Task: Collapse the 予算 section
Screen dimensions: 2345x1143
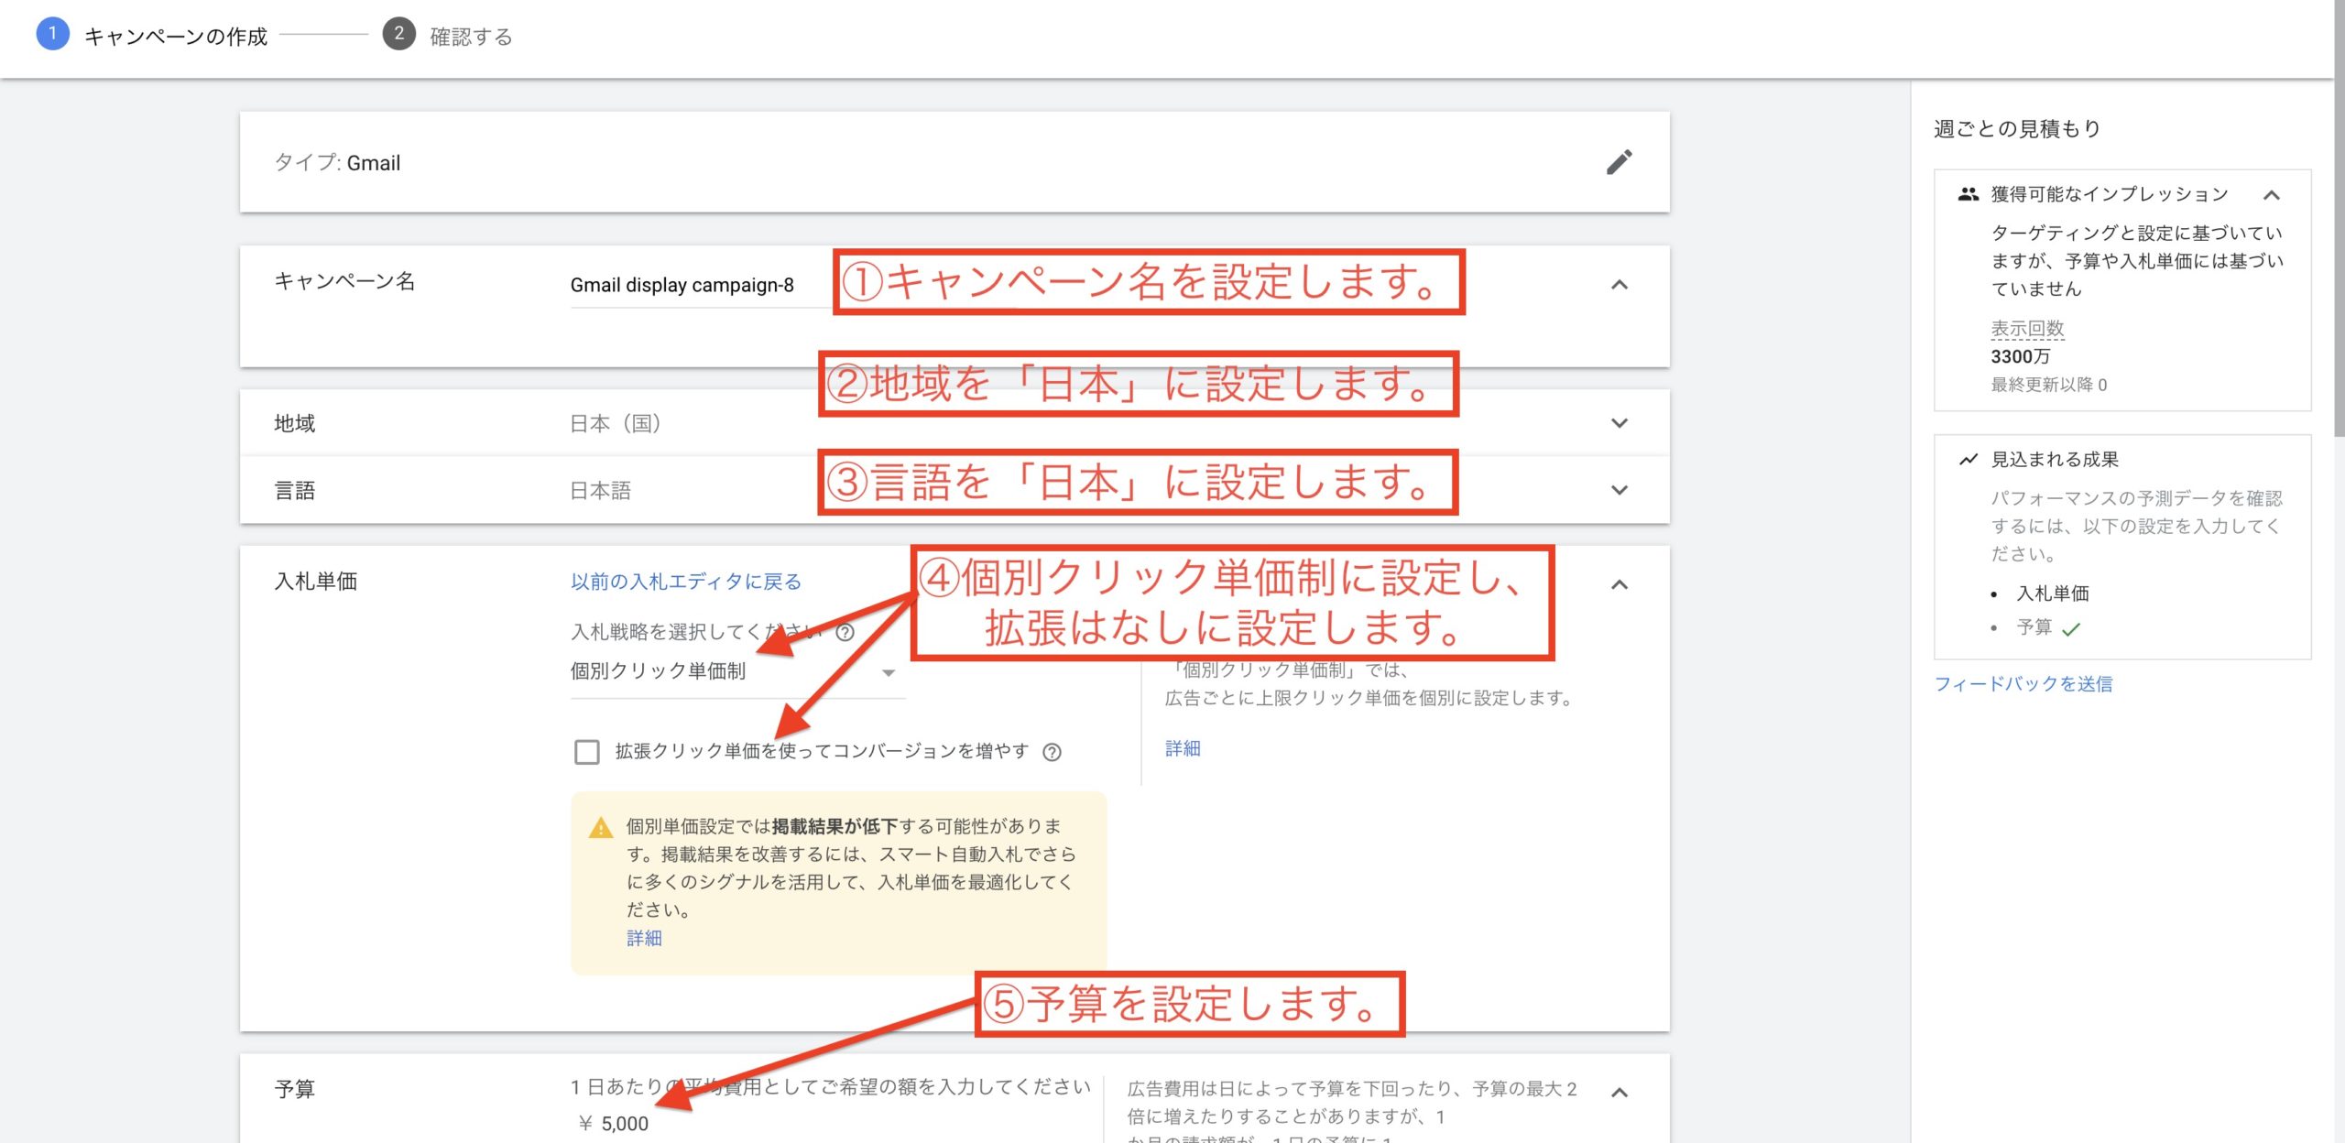Action: point(1619,1092)
